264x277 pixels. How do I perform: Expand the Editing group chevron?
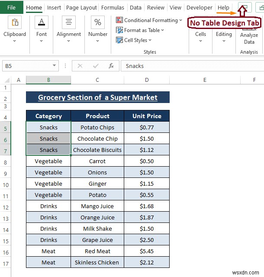tap(224, 41)
